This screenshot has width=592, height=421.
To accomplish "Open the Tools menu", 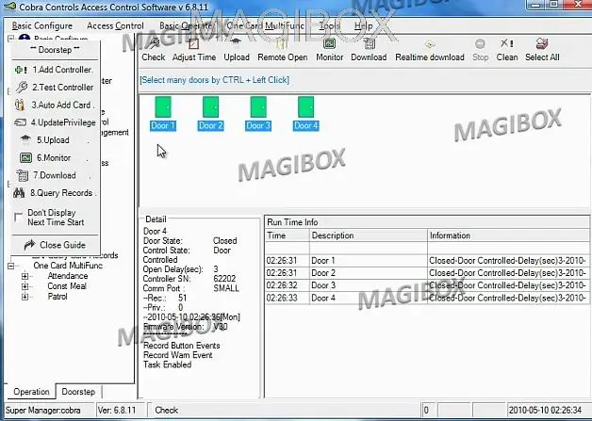I will tap(329, 26).
